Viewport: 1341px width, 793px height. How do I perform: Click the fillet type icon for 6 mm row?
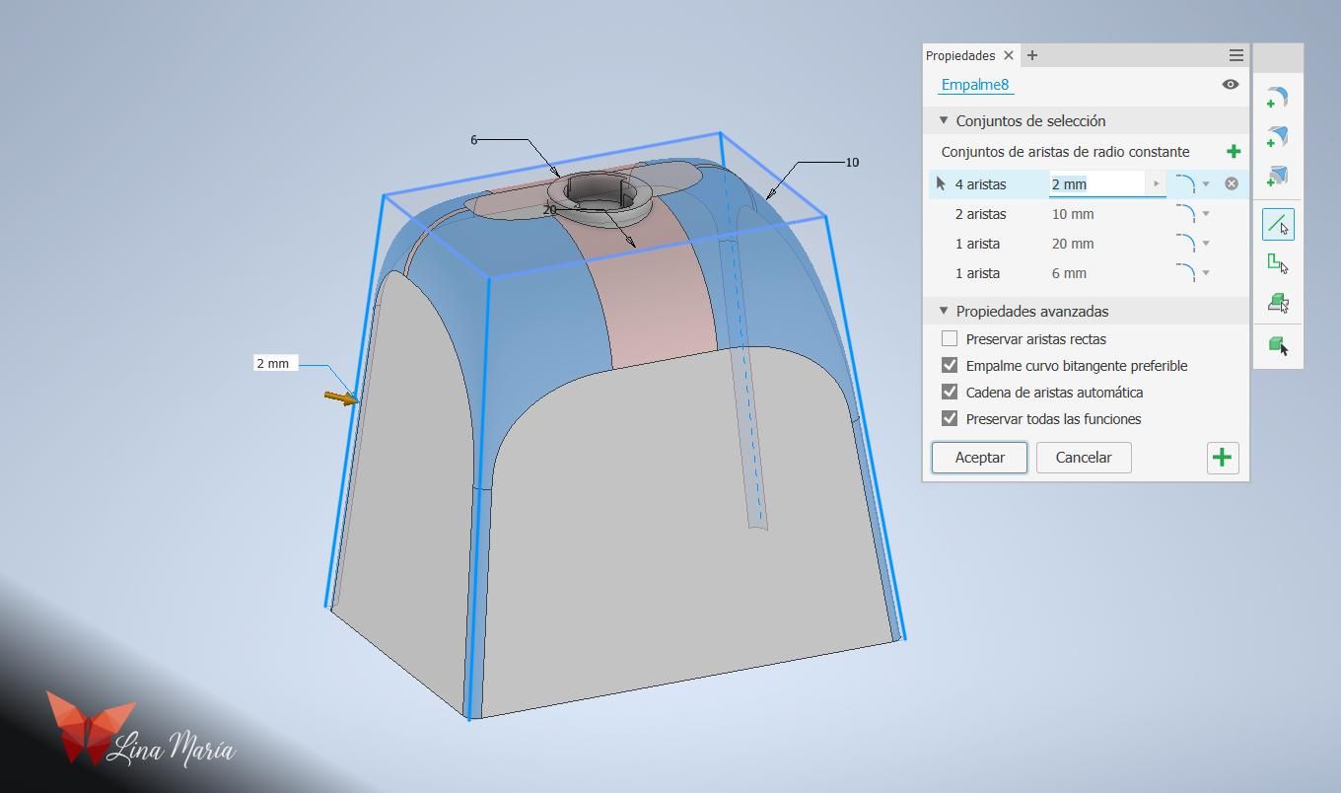(x=1186, y=272)
